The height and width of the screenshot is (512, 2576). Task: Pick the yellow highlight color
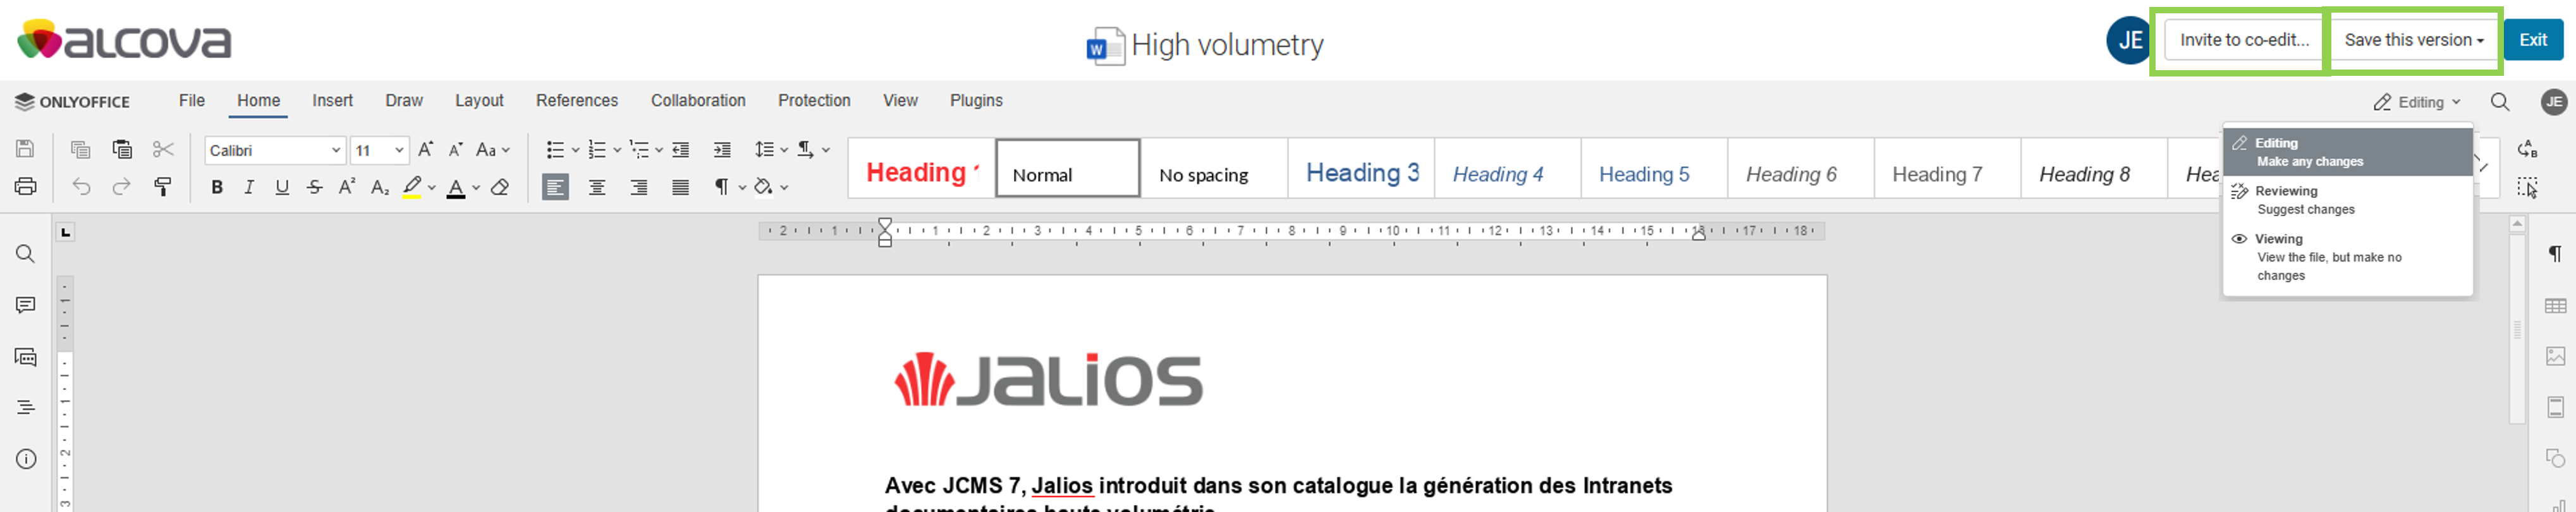click(411, 187)
